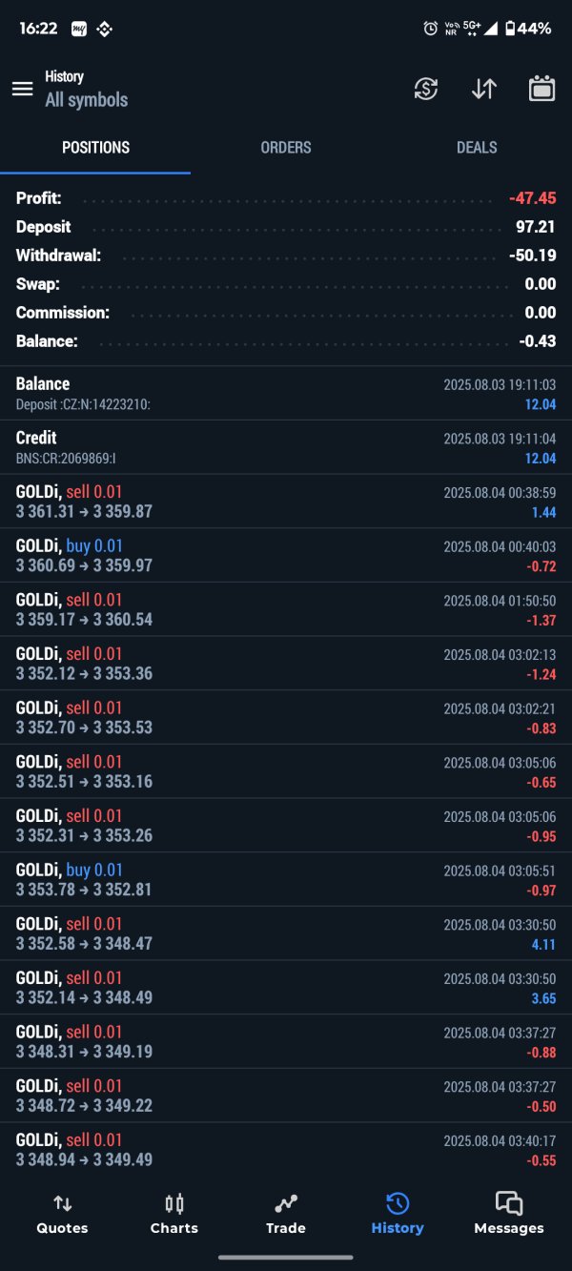Screen dimensions: 572x1271
Task: Expand the Credit BNS:CR:2069869 entry
Action: [x=286, y=447]
